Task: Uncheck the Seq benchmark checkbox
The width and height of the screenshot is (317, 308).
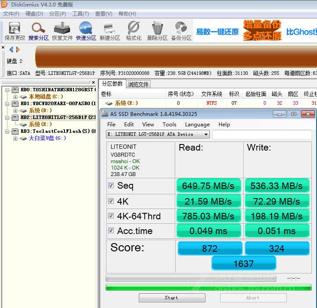Action: click(111, 186)
